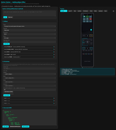Focus the delay after step field
Image resolution: width=116 pixels, height=130 pixels.
click(29, 90)
